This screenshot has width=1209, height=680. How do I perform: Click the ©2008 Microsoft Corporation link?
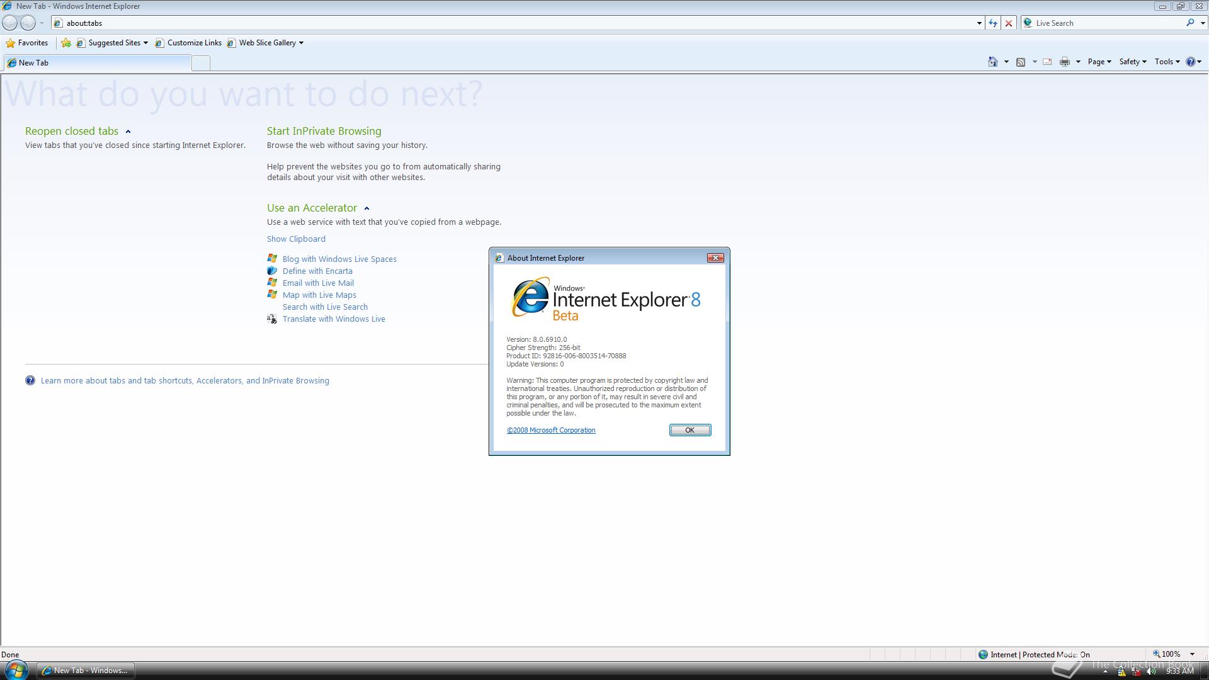(551, 430)
